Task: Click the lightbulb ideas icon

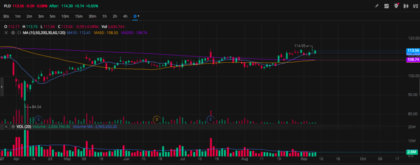Action: [396, 6]
